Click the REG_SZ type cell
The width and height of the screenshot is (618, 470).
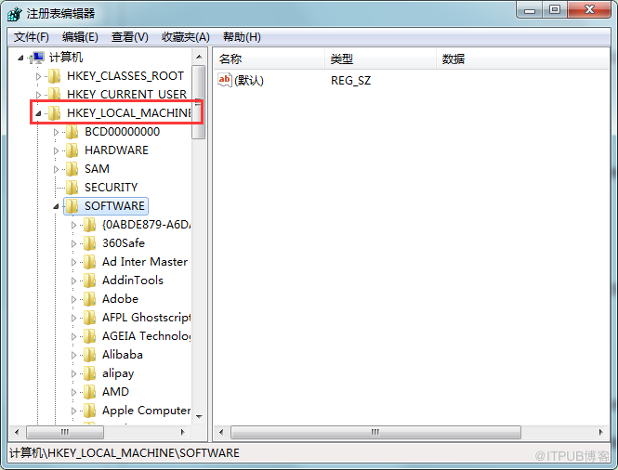(350, 81)
